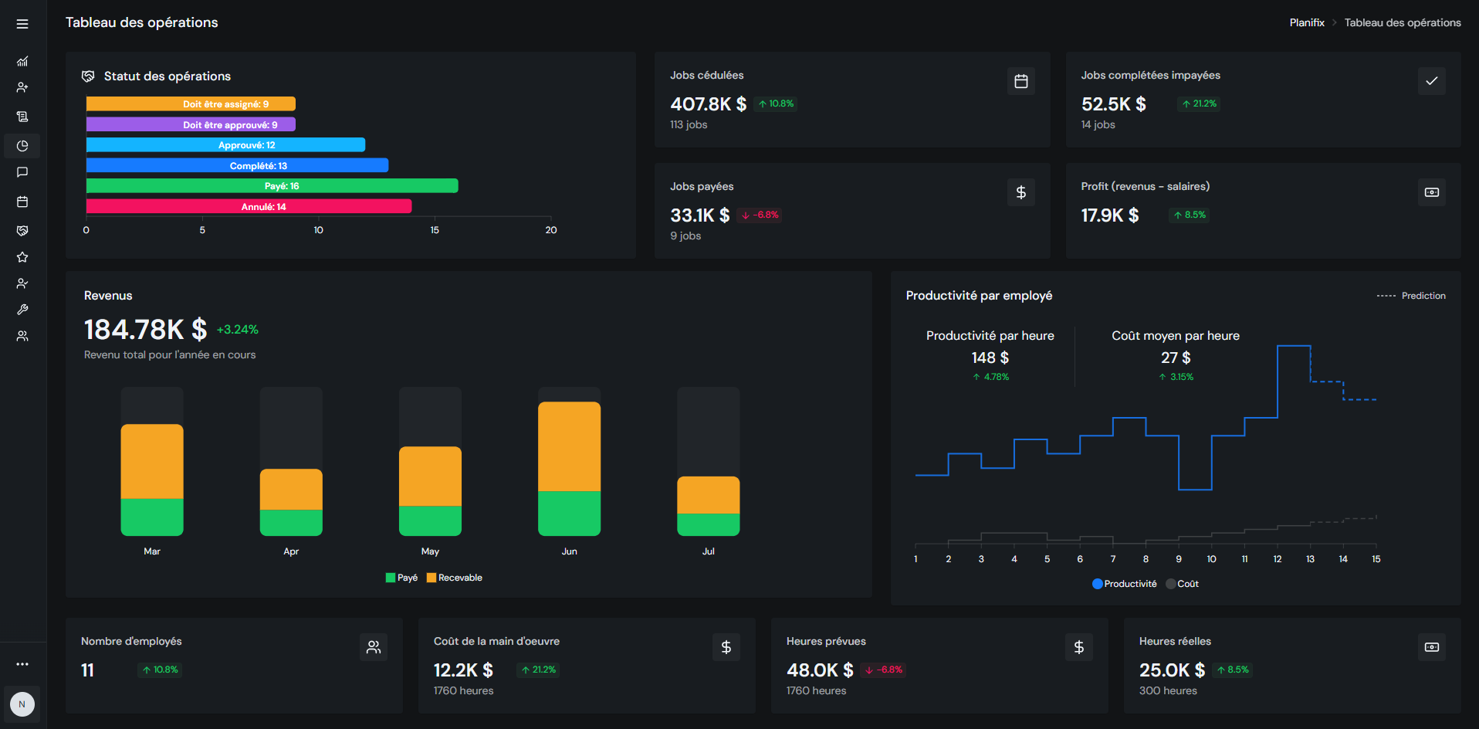Toggle the Productivité legend series
Viewport: 1479px width, 729px height.
1124,584
